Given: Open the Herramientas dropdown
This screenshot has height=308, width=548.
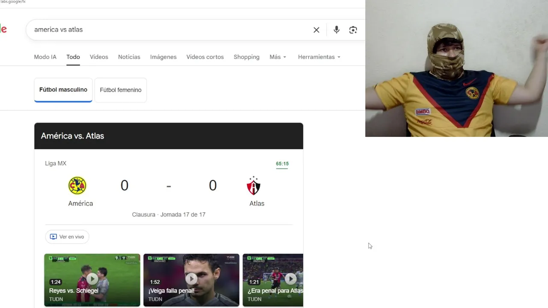Looking at the screenshot, I should (319, 57).
